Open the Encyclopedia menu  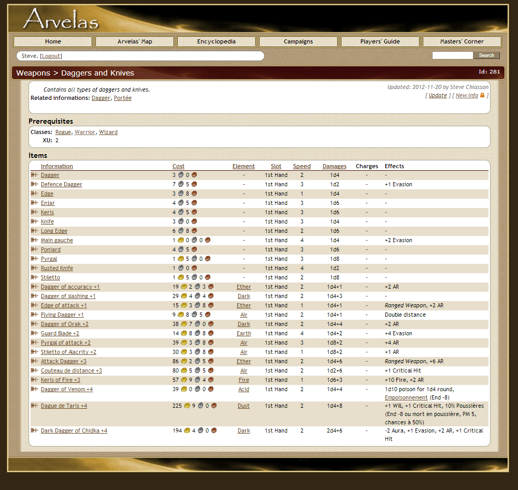tap(217, 41)
